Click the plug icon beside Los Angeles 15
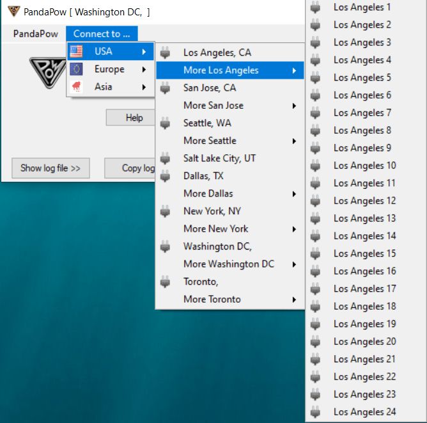Image resolution: width=427 pixels, height=423 pixels. (315, 253)
